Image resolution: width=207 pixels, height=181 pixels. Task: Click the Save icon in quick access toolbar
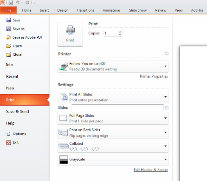(x=11, y=2)
